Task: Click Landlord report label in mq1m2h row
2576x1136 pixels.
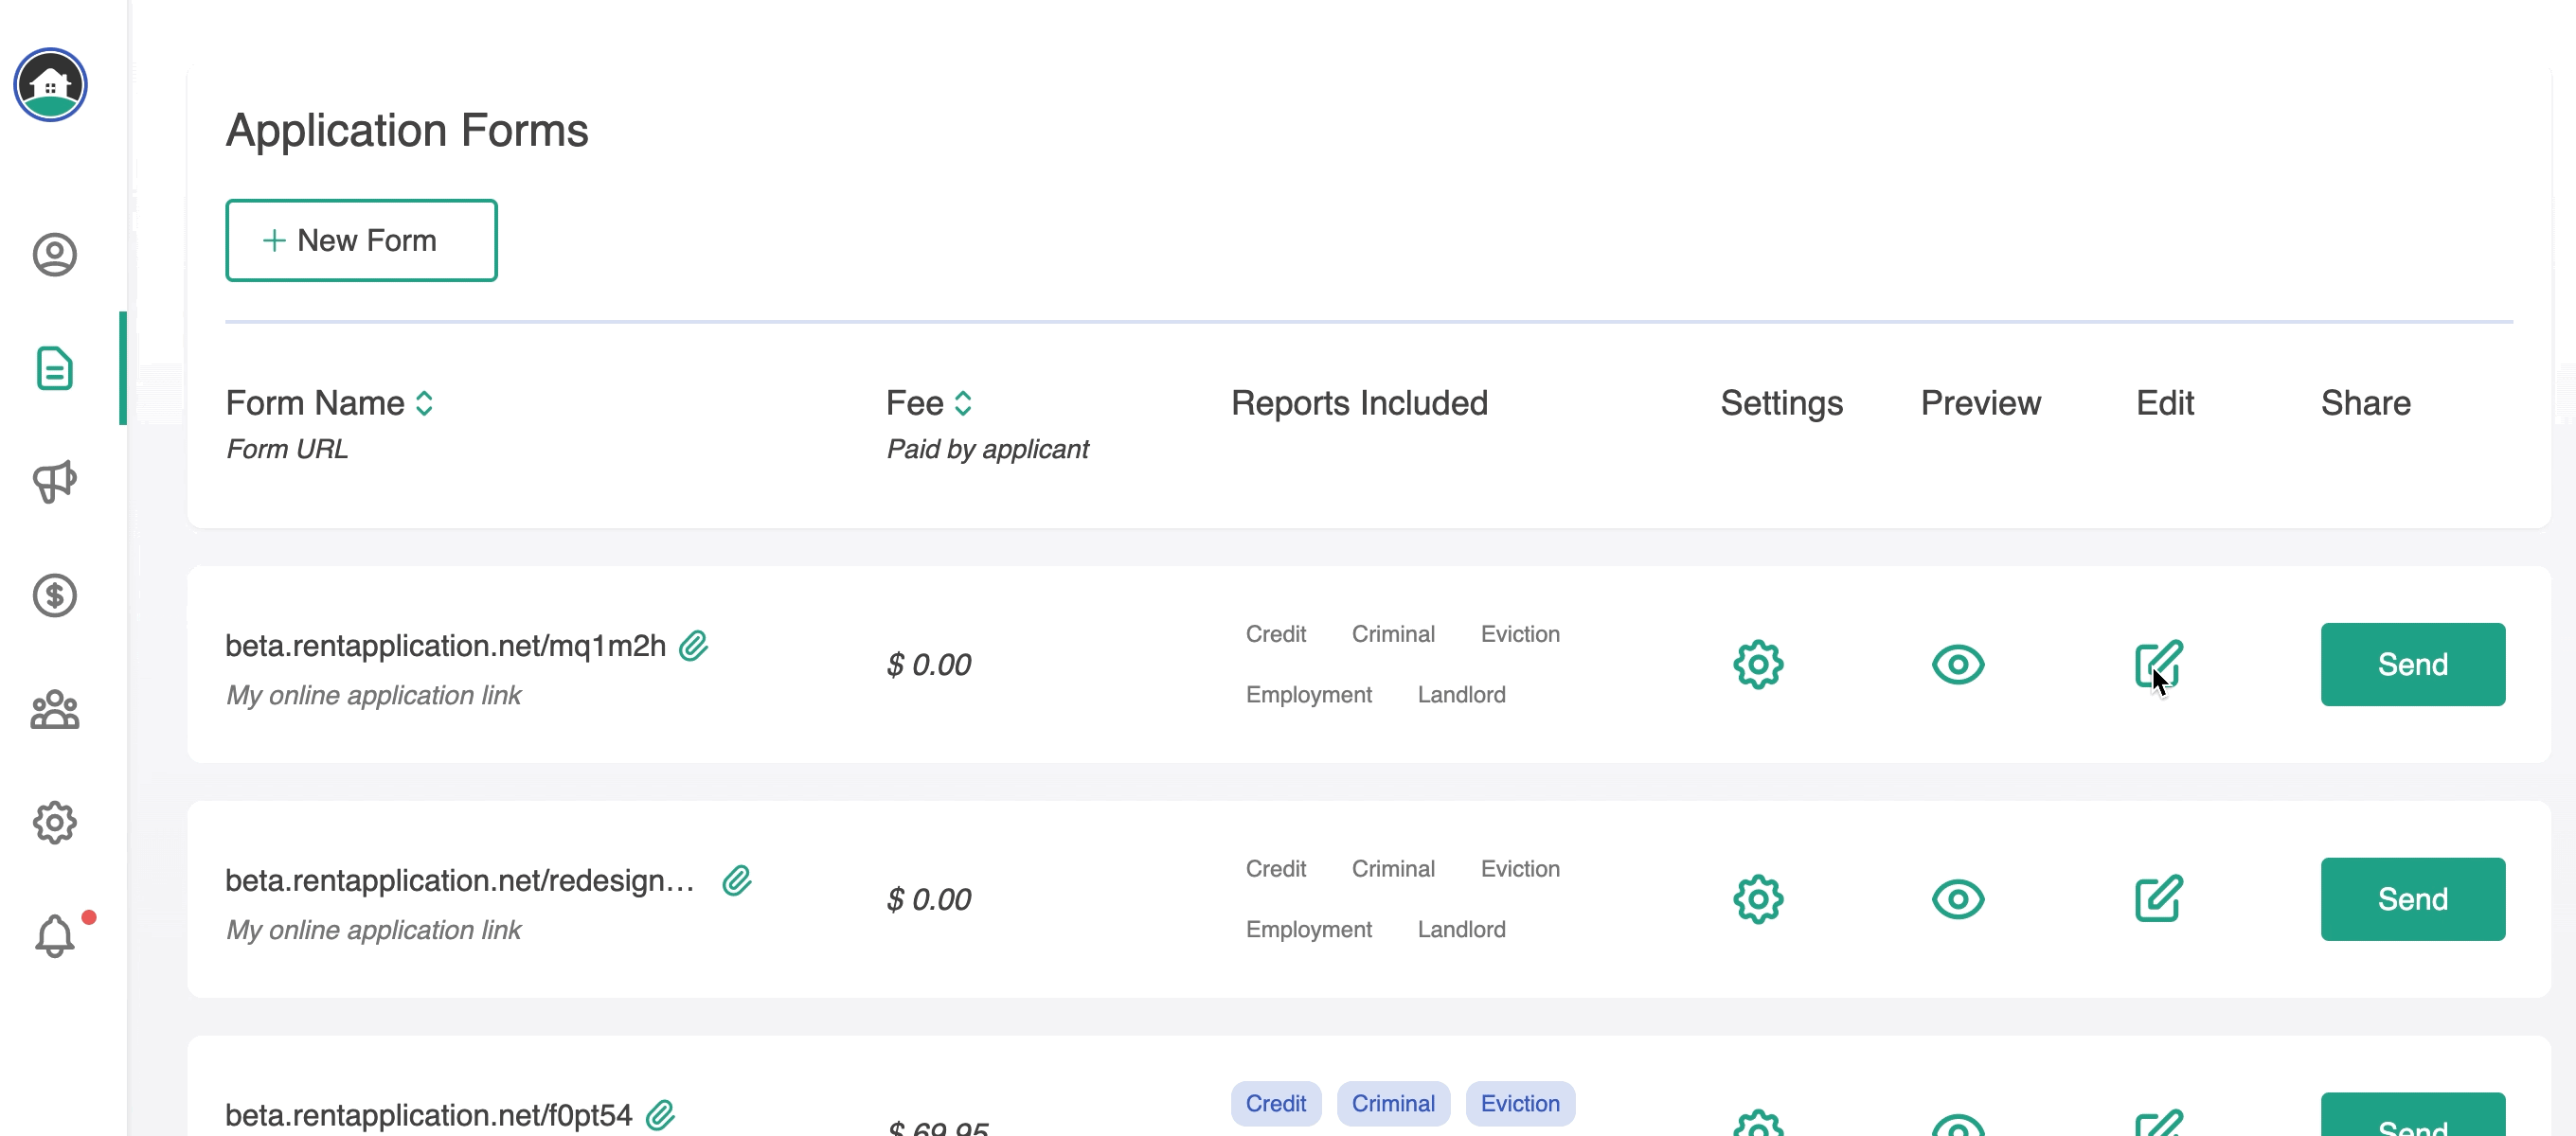Action: point(1461,695)
